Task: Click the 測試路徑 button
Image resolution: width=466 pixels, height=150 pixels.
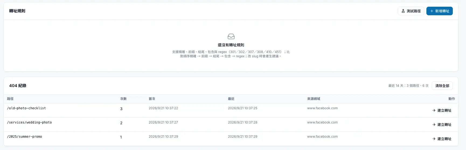Action: 411,11
